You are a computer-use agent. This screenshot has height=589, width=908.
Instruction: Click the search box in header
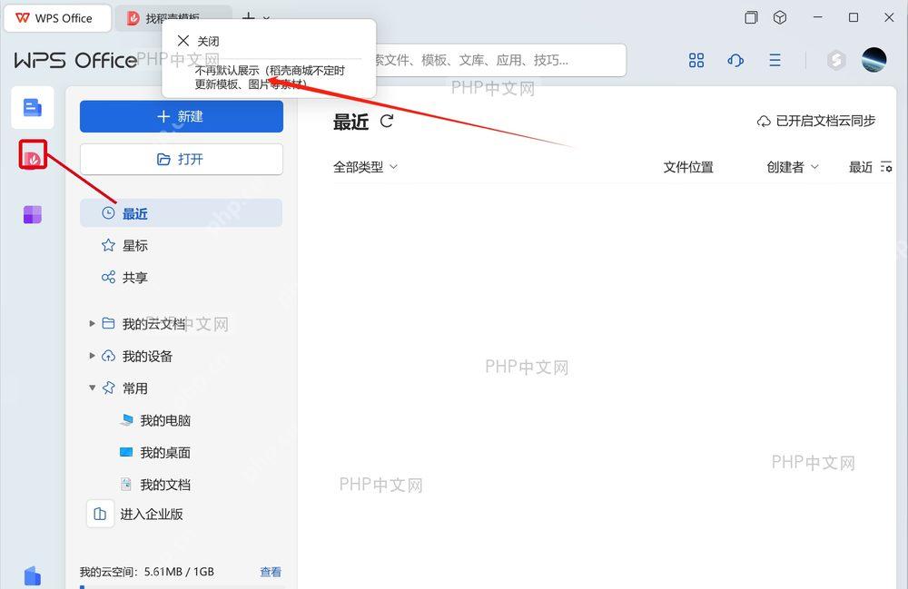click(501, 60)
